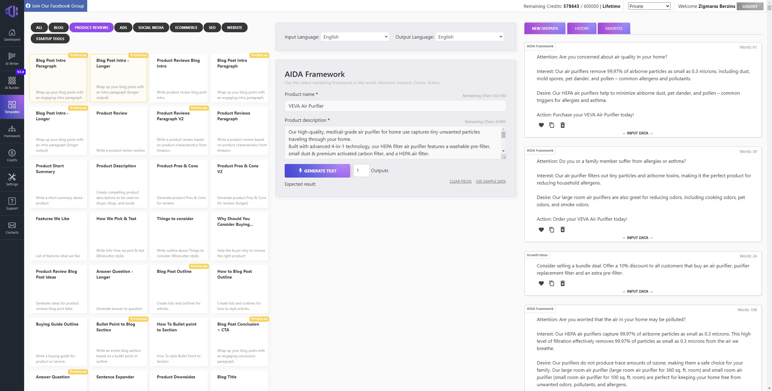Click the USE SAMPLE DATA link
The width and height of the screenshot is (772, 391).
click(491, 181)
